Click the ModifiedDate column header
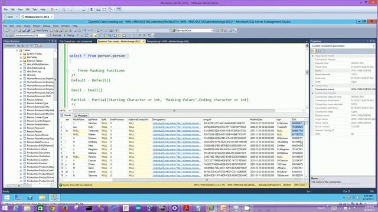378x212 pixels. tap(262, 120)
